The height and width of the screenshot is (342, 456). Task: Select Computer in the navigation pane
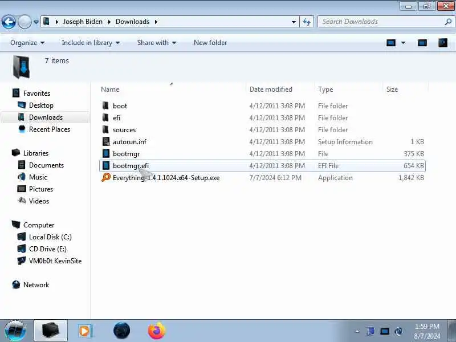point(39,225)
